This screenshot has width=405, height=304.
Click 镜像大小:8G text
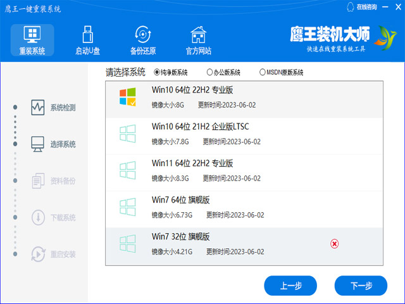[168, 105]
